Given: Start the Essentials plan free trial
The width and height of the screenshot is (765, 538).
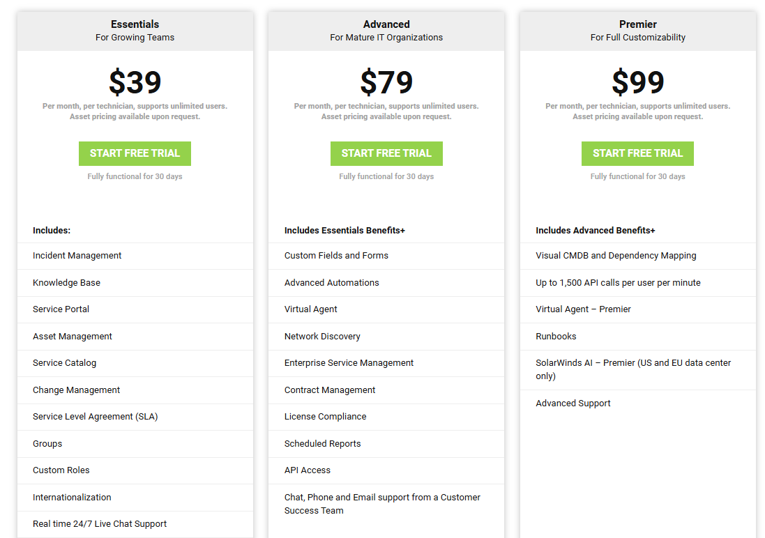Looking at the screenshot, I should point(135,153).
